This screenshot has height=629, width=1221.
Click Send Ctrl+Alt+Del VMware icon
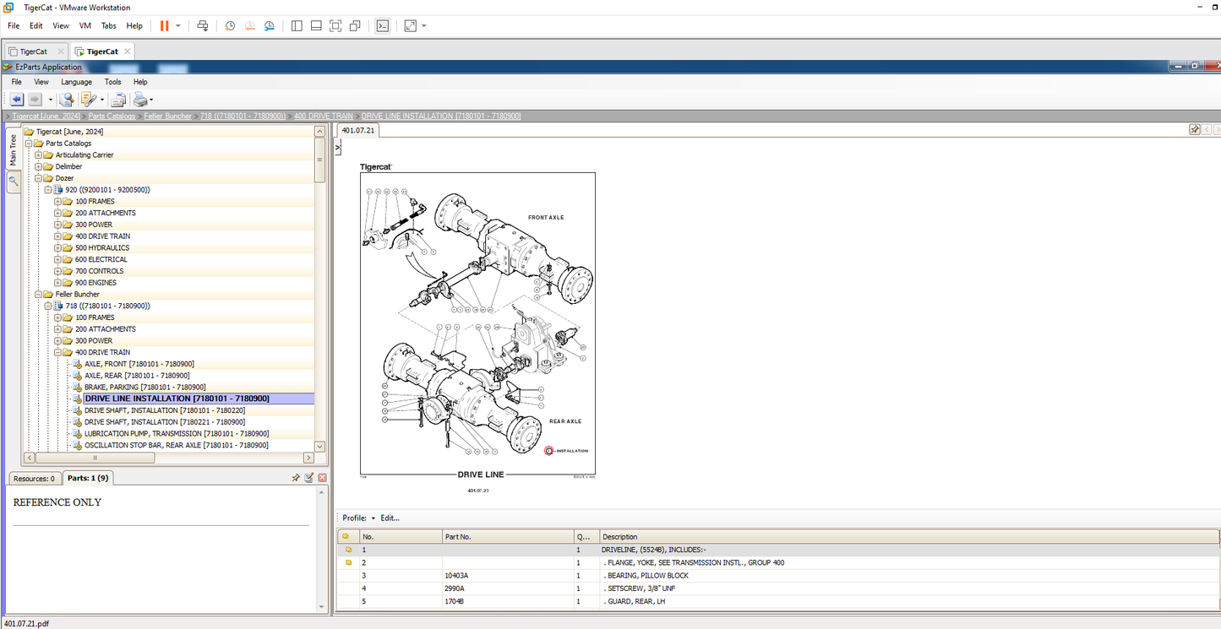pyautogui.click(x=203, y=26)
